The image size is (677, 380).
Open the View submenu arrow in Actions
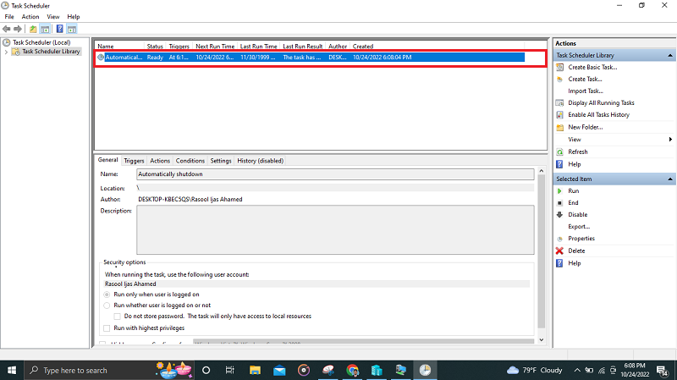[x=670, y=140]
